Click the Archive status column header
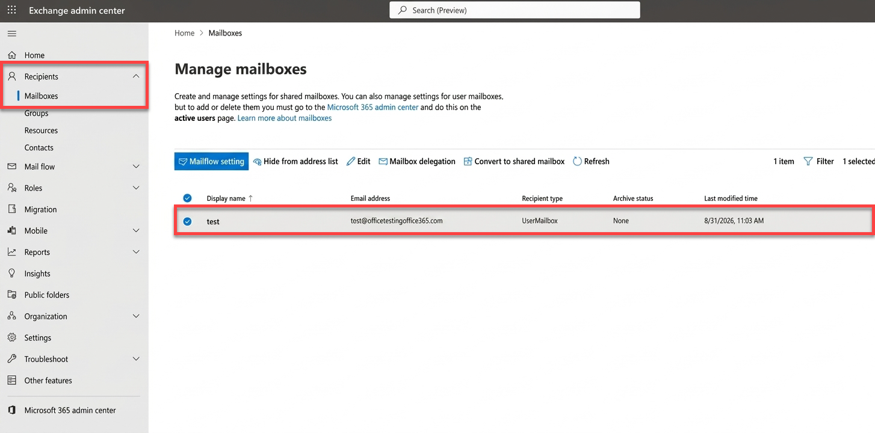 (633, 198)
